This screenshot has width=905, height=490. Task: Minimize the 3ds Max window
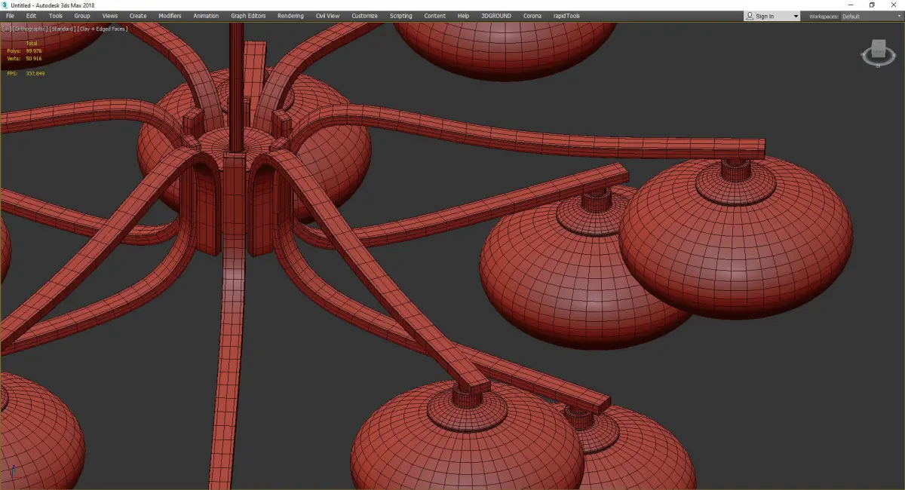(851, 5)
